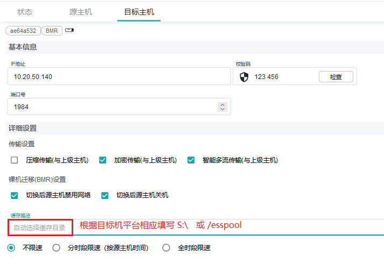Viewport: 384px width, 277px height.
Task: Select 全时段限速 radio button
Action: [x=166, y=248]
